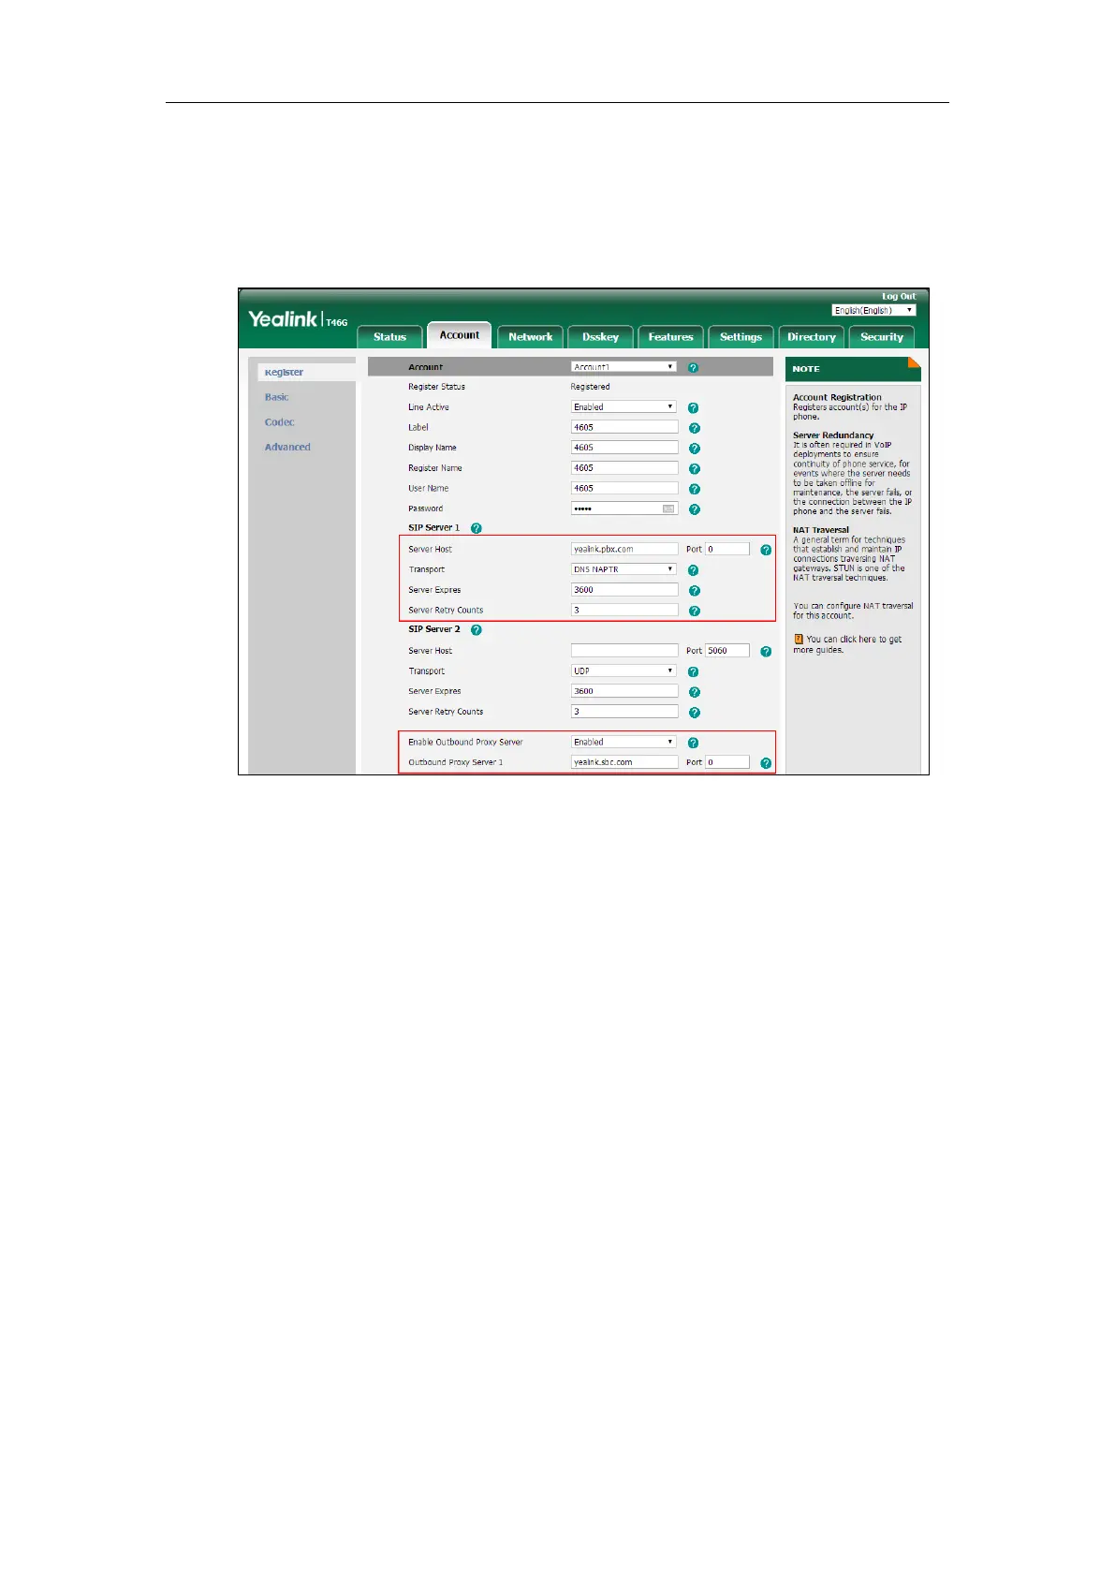Click help icon next to Account dropdown
The image size is (1115, 1577).
693,368
